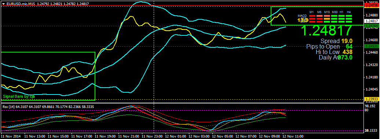Click the Signal Bars by cja label
The image size is (380, 139).
coord(19,96)
